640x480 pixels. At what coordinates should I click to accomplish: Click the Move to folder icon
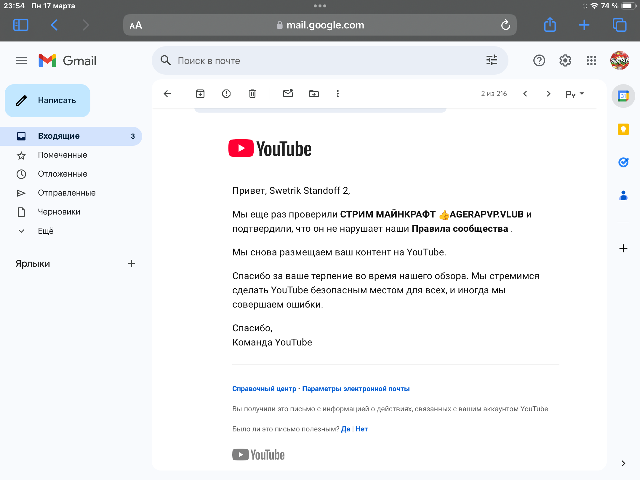pos(314,94)
